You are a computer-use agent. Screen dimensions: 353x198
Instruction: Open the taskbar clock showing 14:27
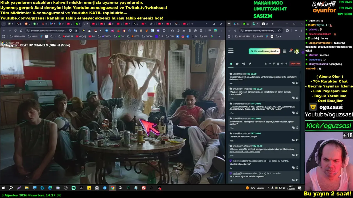click(292, 188)
